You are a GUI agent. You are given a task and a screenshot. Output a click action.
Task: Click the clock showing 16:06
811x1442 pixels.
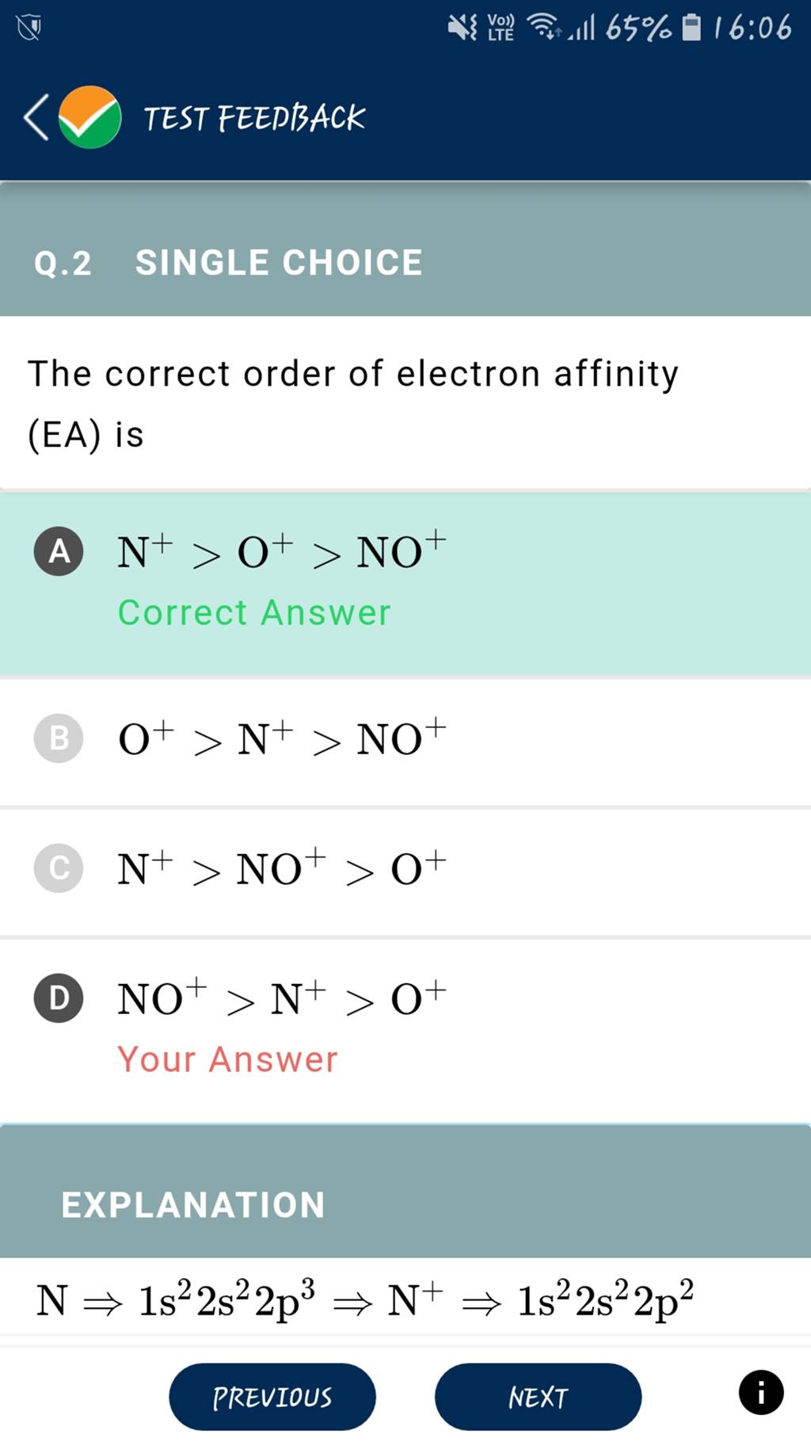pyautogui.click(x=755, y=28)
